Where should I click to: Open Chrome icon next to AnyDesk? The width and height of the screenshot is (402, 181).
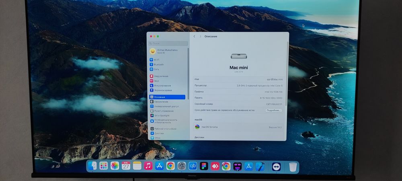[226, 166]
